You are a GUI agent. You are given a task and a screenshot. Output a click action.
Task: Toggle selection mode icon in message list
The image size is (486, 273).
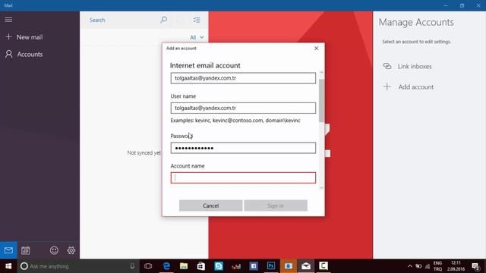tap(197, 20)
